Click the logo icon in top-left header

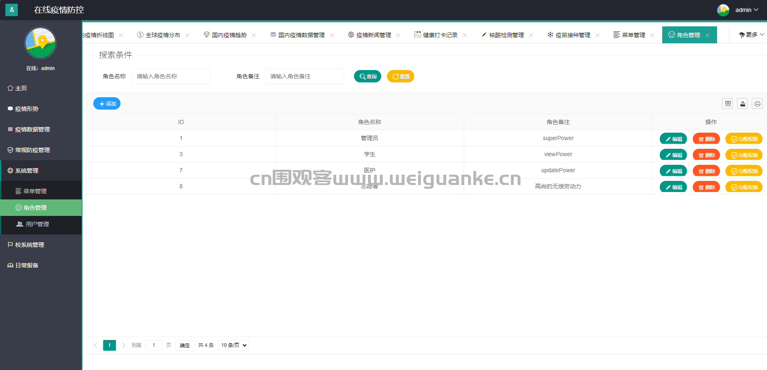click(12, 9)
